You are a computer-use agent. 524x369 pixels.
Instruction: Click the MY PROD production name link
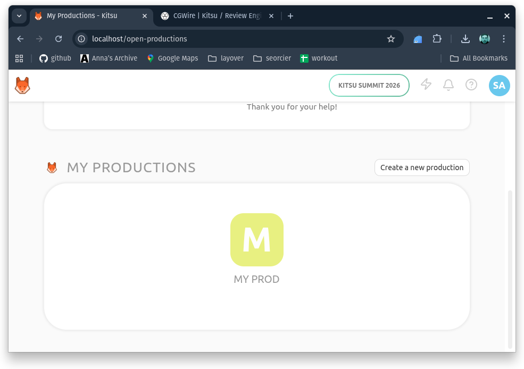[x=256, y=279]
